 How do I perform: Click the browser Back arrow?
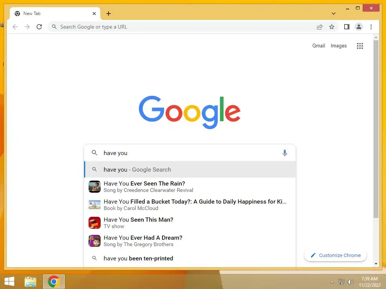point(15,27)
